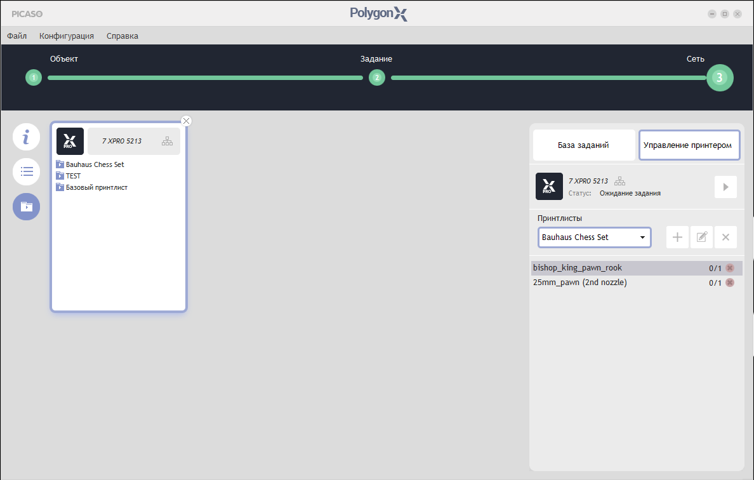Expand the Bauhaus Chess Set folder
Screen dimensions: 754x480
tap(60, 164)
